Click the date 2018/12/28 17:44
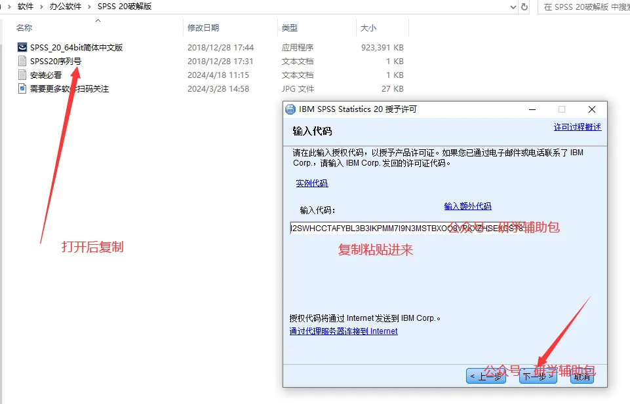 pos(220,47)
